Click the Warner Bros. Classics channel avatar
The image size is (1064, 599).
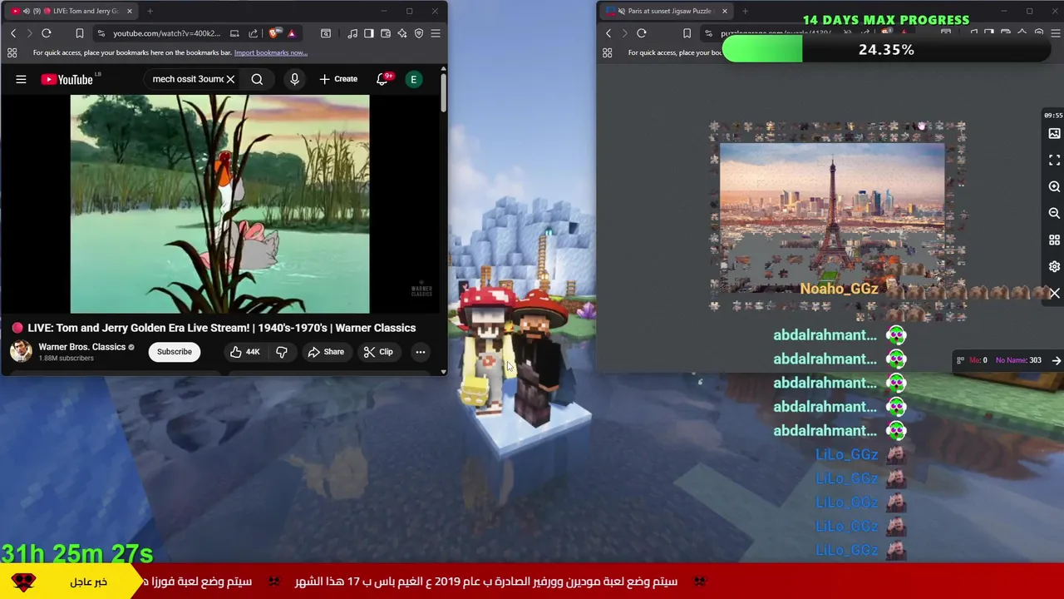21,351
